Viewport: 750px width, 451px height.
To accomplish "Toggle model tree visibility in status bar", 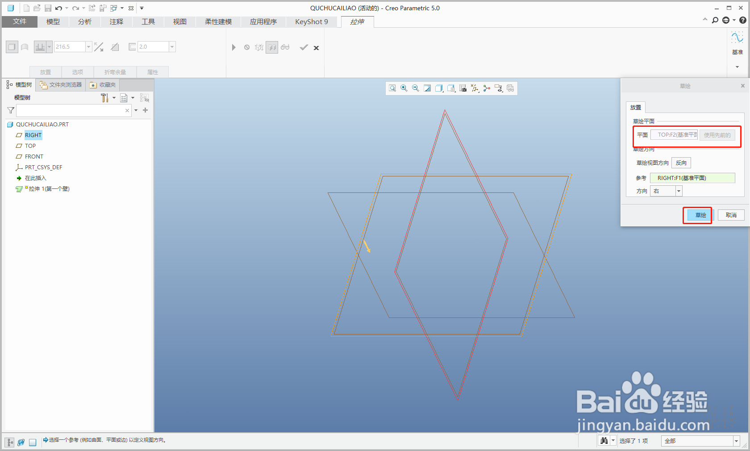I will pyautogui.click(x=10, y=443).
